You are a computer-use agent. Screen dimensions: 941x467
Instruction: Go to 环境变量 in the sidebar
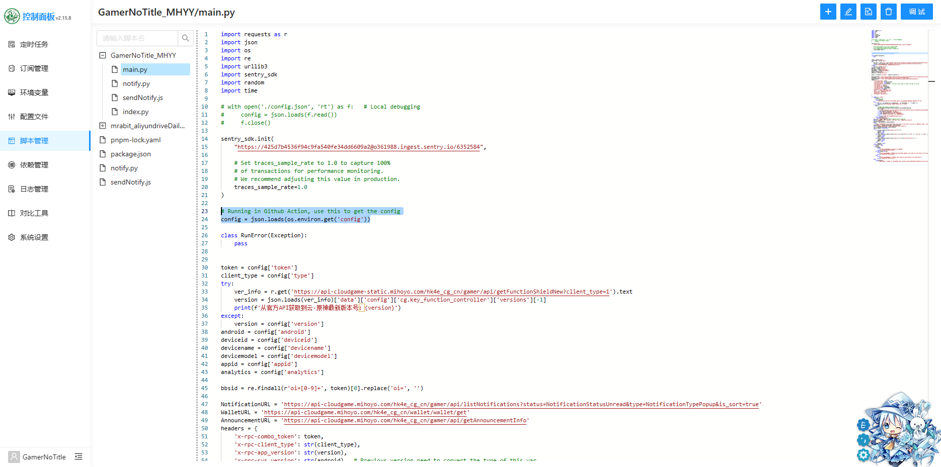tap(34, 92)
